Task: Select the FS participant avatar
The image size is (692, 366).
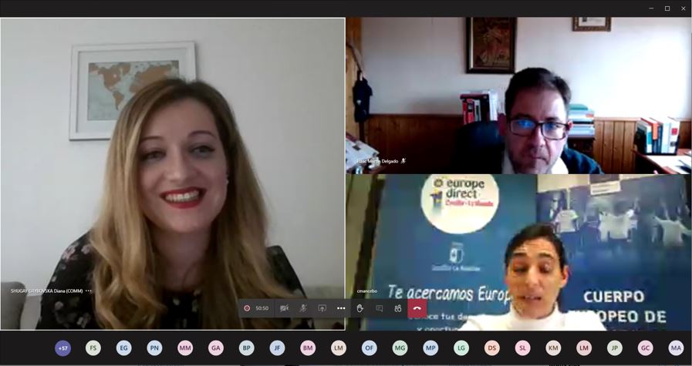Action: point(93,348)
